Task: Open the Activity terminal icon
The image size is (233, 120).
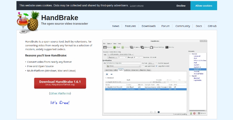Action: [167, 47]
